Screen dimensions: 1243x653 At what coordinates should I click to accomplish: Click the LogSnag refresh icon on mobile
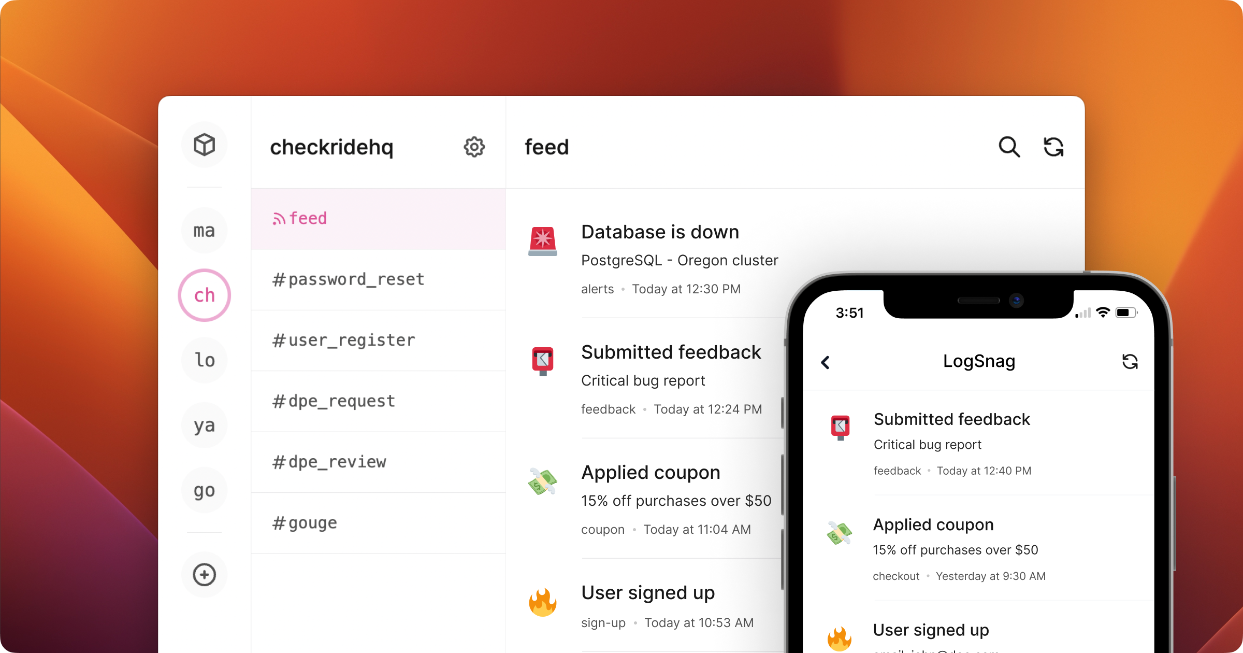tap(1130, 360)
